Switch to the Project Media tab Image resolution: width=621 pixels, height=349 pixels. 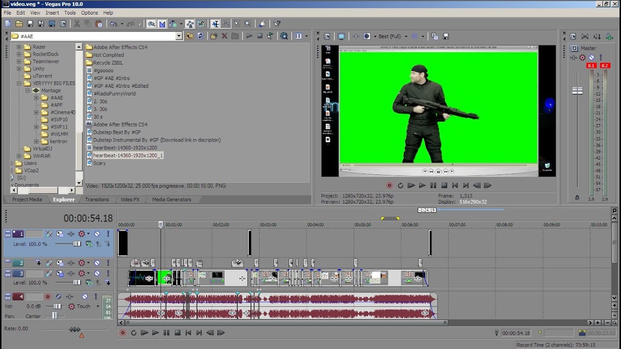tap(27, 200)
